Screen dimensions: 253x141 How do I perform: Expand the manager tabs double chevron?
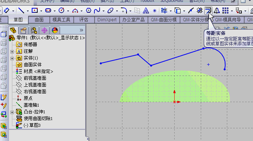[x=81, y=30]
